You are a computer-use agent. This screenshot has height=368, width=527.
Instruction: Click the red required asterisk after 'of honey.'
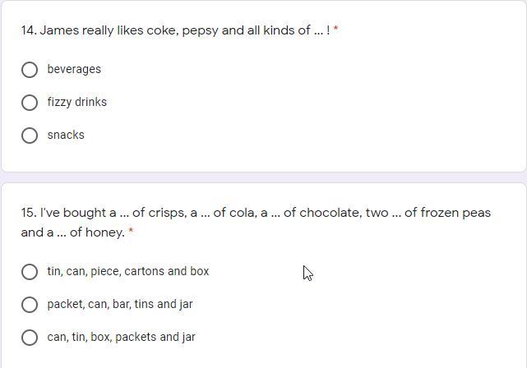(131, 232)
